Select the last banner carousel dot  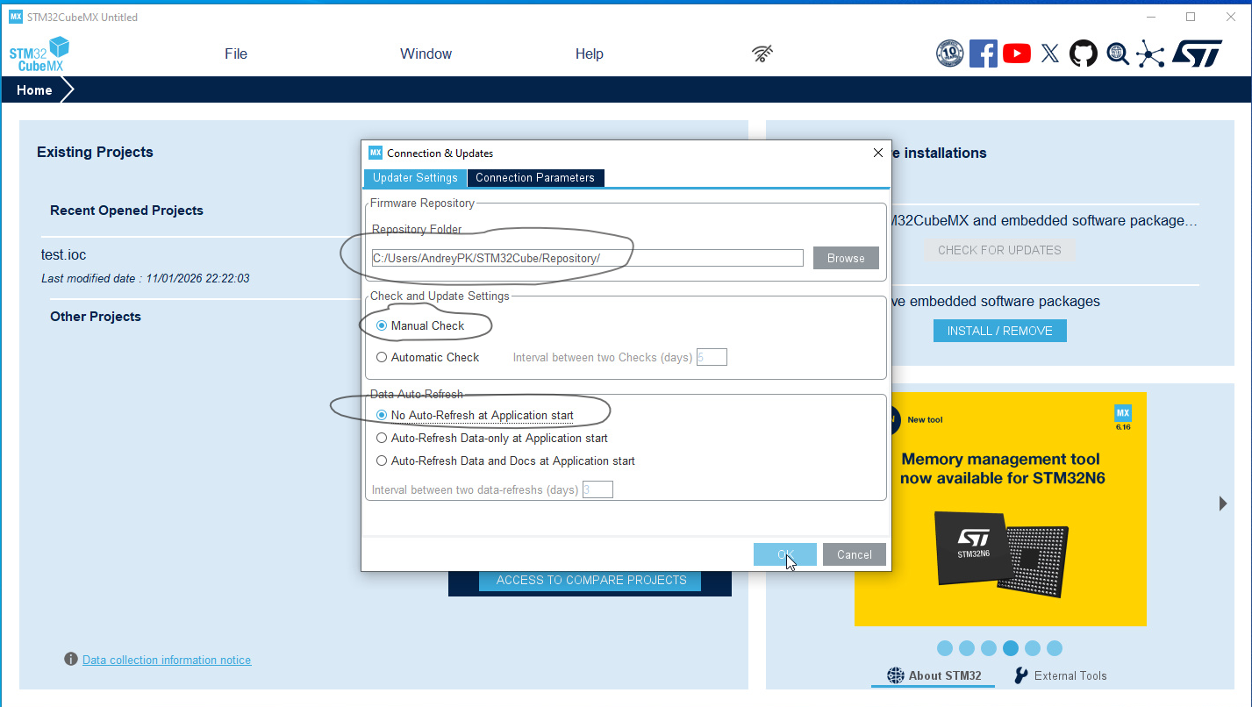[1055, 648]
